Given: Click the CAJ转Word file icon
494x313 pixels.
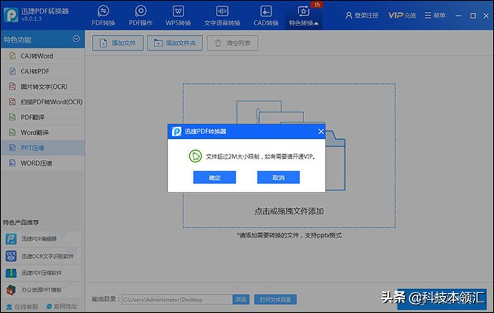Looking at the screenshot, I should tap(12, 56).
